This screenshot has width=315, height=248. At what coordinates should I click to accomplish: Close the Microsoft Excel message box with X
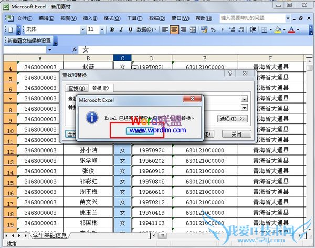192,98
